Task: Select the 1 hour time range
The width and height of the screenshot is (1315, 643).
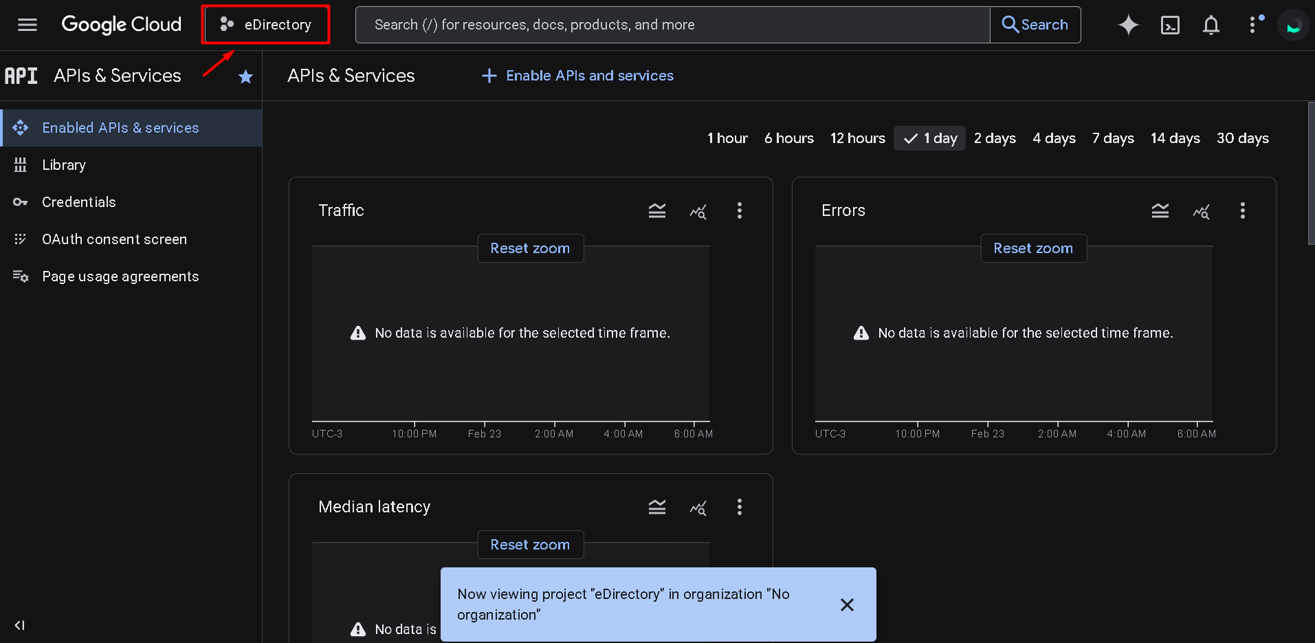Action: point(727,138)
